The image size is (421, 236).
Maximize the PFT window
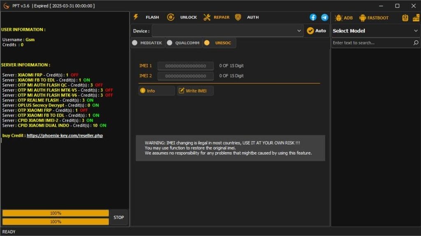click(x=398, y=6)
